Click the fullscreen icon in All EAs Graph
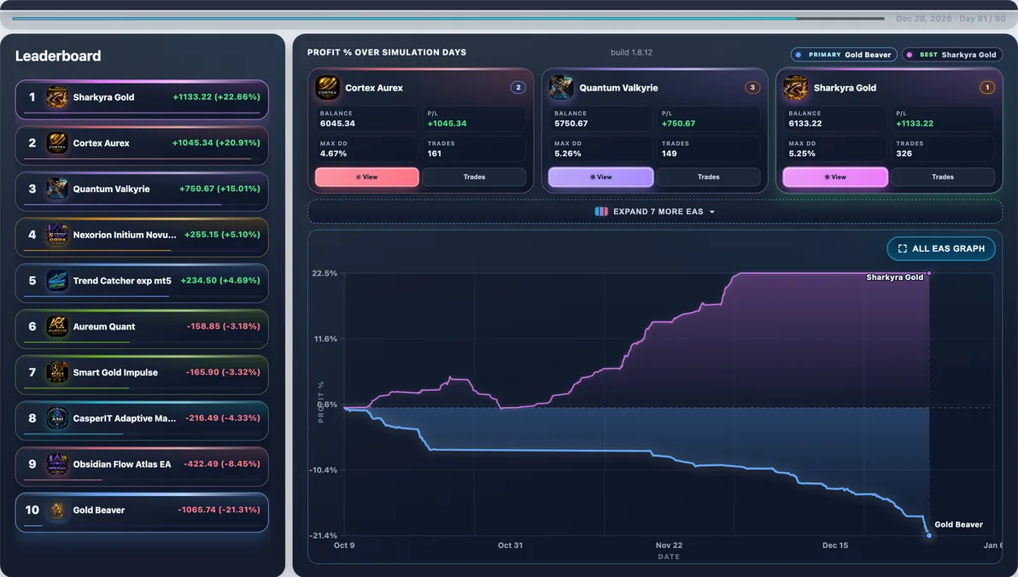The image size is (1018, 577). tap(903, 248)
